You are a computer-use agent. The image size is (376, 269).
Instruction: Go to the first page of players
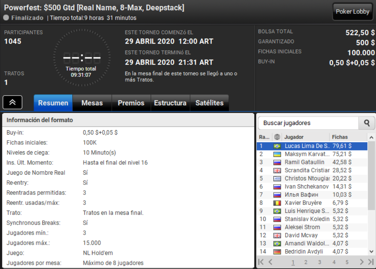coord(261,262)
